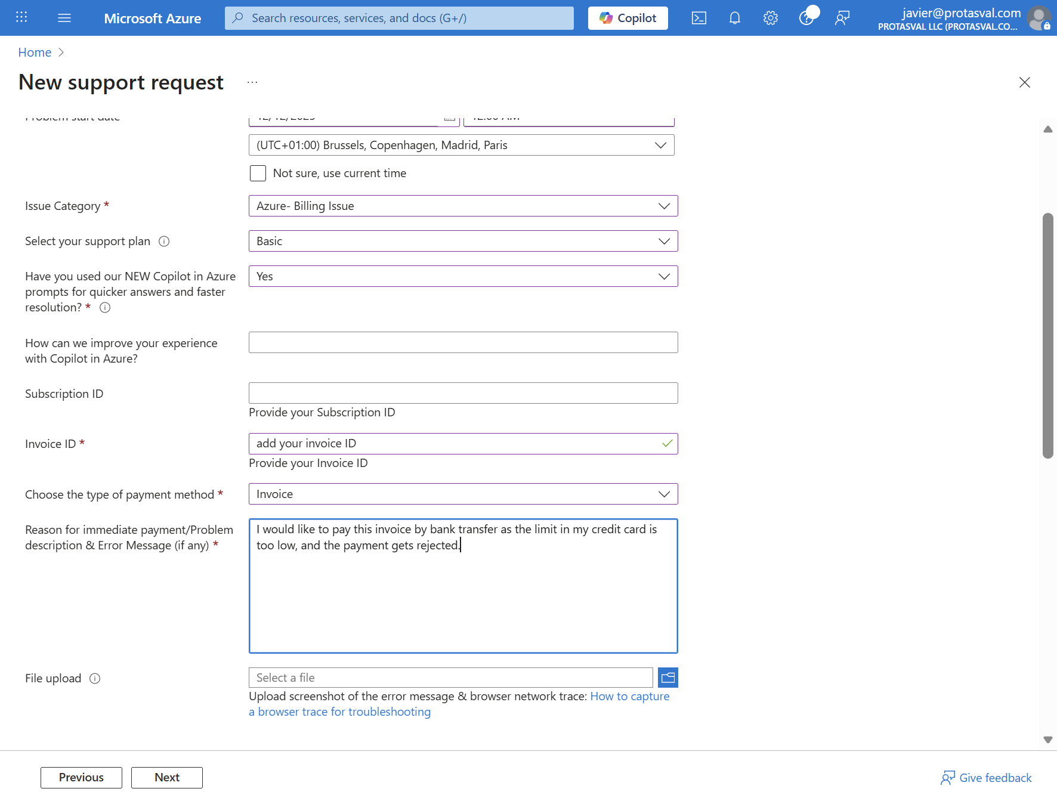Open the payment method type dropdown
The width and height of the screenshot is (1057, 804).
(463, 494)
